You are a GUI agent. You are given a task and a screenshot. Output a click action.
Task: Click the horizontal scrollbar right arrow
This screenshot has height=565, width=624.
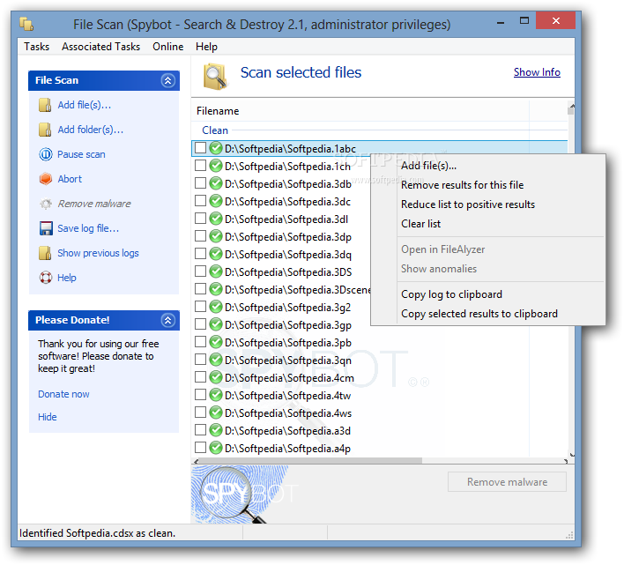(565, 461)
